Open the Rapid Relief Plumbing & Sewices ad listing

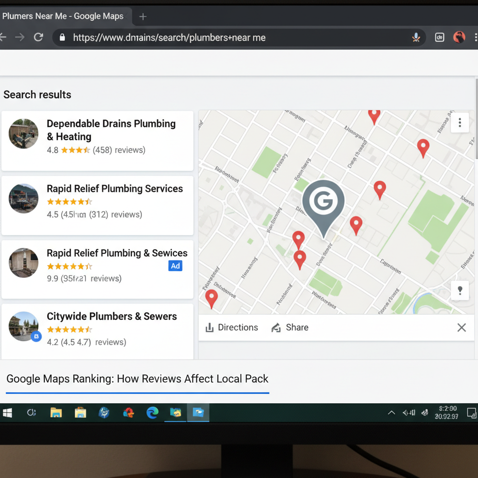point(97,269)
